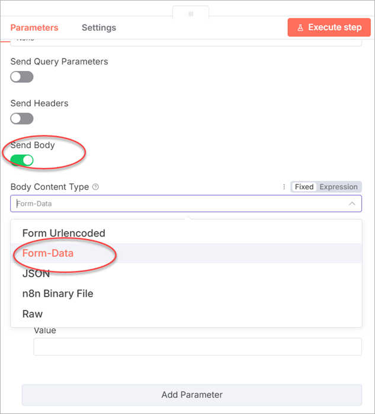This screenshot has width=375, height=414.
Task: Switch to the Parameters tab
Action: [x=34, y=28]
